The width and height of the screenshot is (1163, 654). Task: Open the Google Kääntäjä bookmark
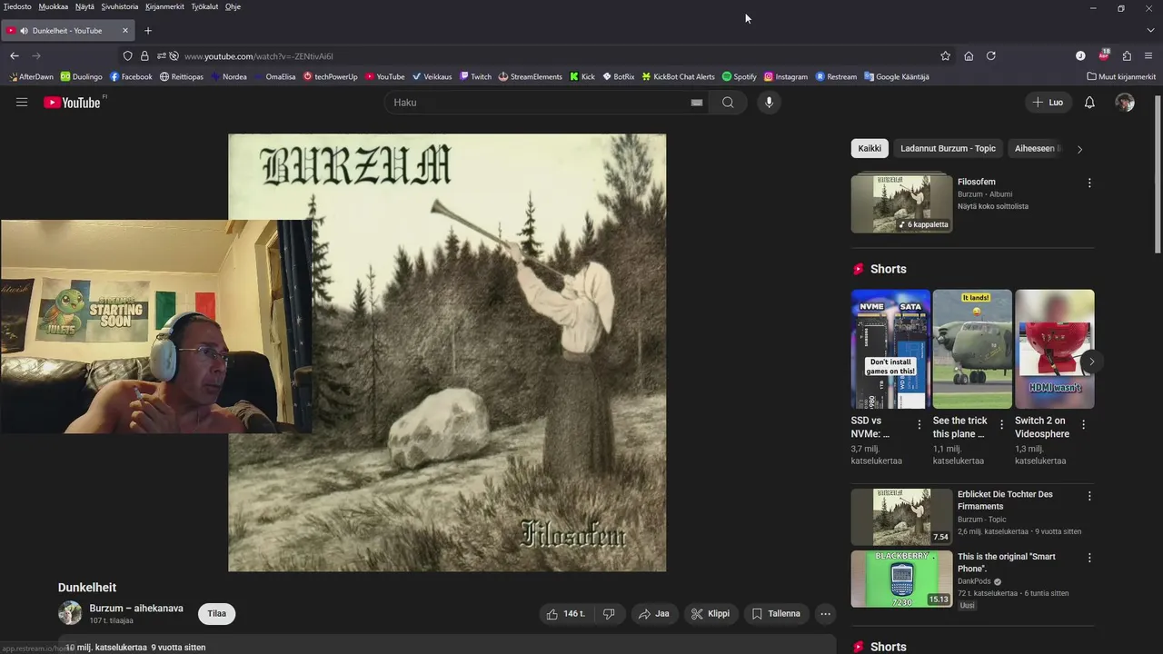click(x=896, y=76)
